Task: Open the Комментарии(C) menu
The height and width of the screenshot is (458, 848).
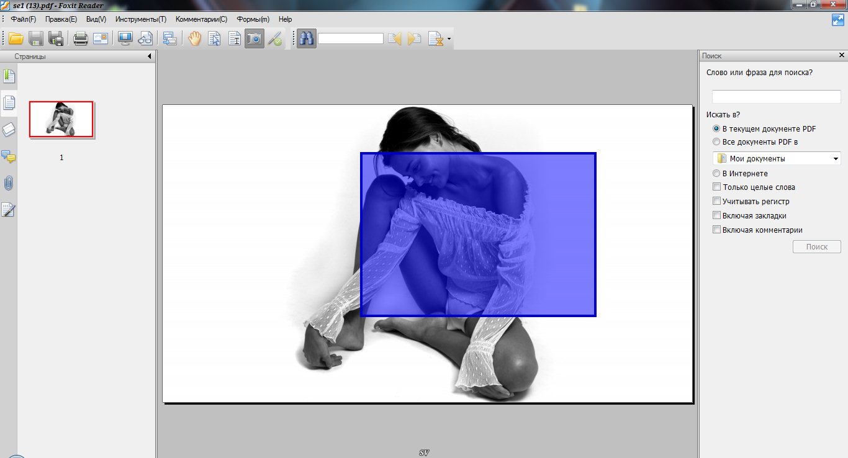Action: click(201, 19)
